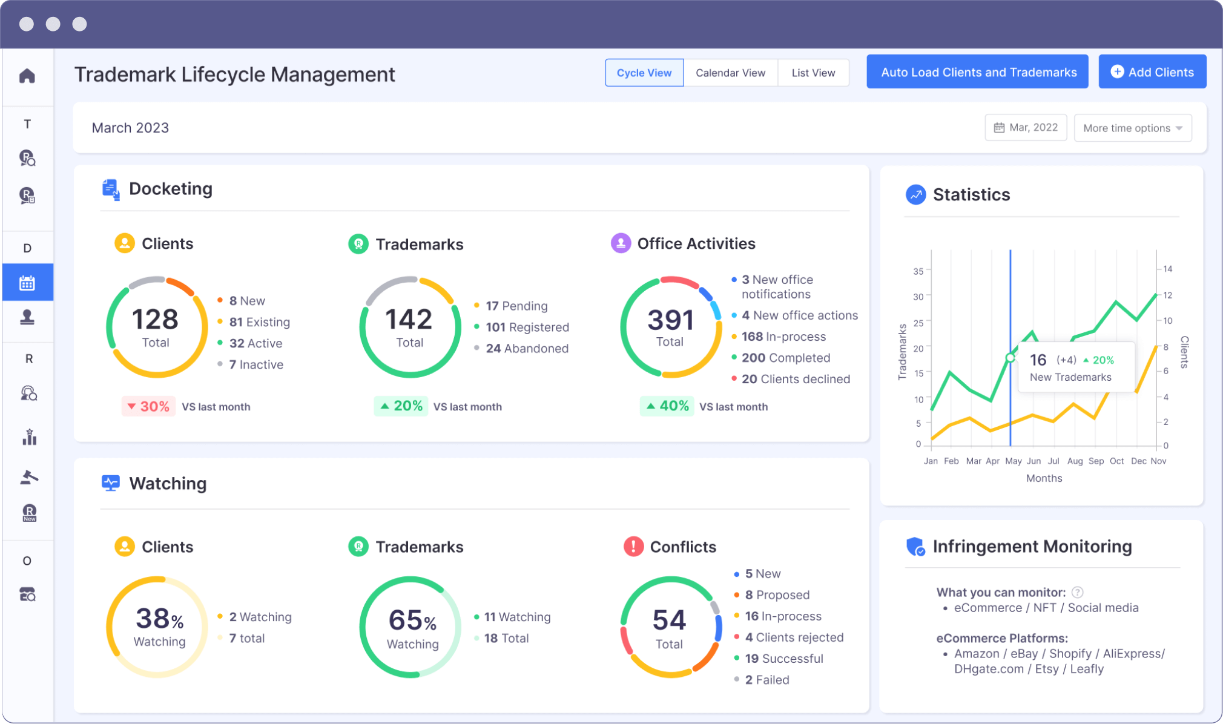Click the Statistics trend chart icon
The width and height of the screenshot is (1223, 724).
(915, 195)
